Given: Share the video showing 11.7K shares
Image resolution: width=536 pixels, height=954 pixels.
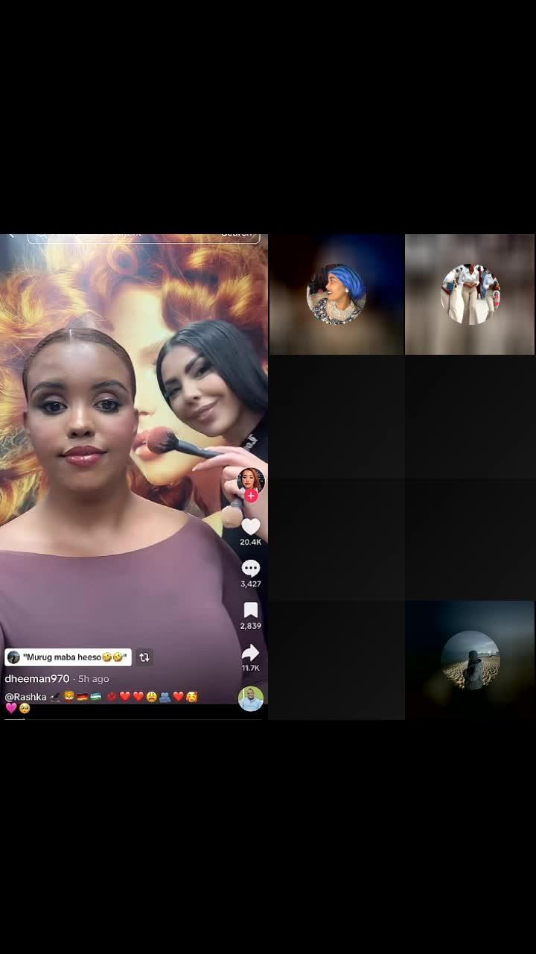Looking at the screenshot, I should (x=251, y=653).
